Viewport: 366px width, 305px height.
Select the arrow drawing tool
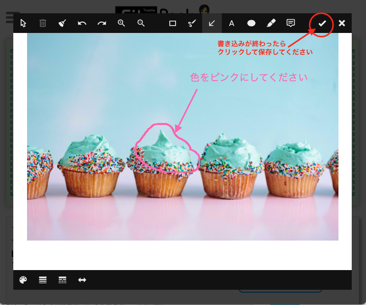tap(212, 23)
